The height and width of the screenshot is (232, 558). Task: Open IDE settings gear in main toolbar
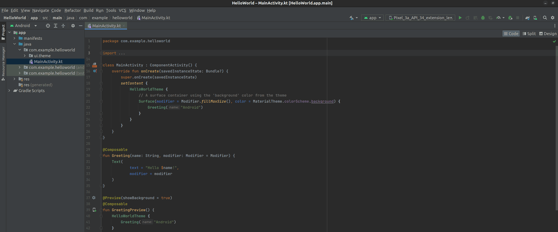pos(552,18)
